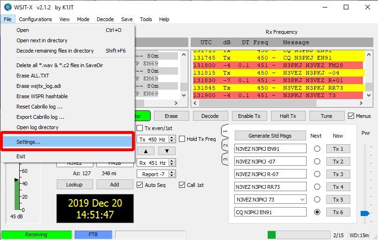Click the Tx 3 Now button
The image size is (378, 240).
(x=338, y=174)
